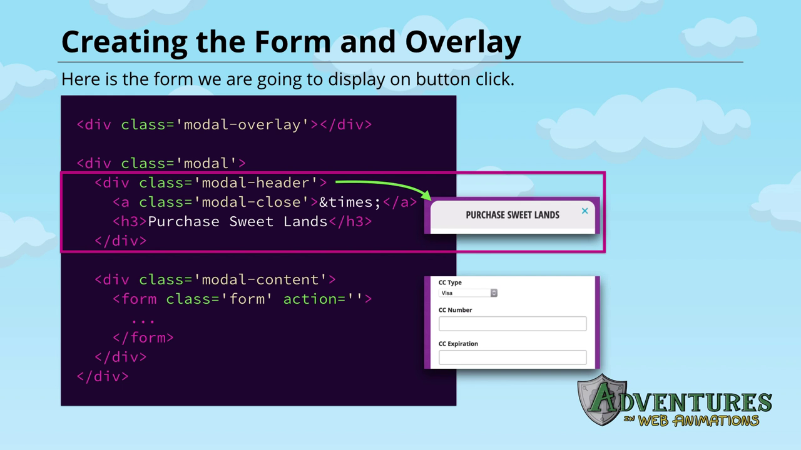
Task: Open the CC Type Visa dropdown
Action: 468,292
